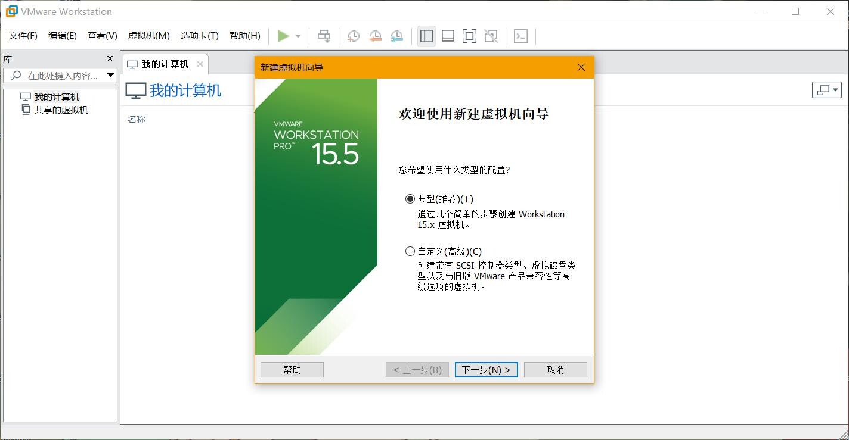The image size is (849, 440).
Task: Select the 典型(推荐) radio option
Action: 410,199
